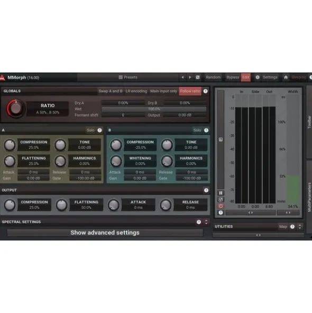312x313 pixels.
Task: Click section B Whitening knob
Action: [x=116, y=161]
